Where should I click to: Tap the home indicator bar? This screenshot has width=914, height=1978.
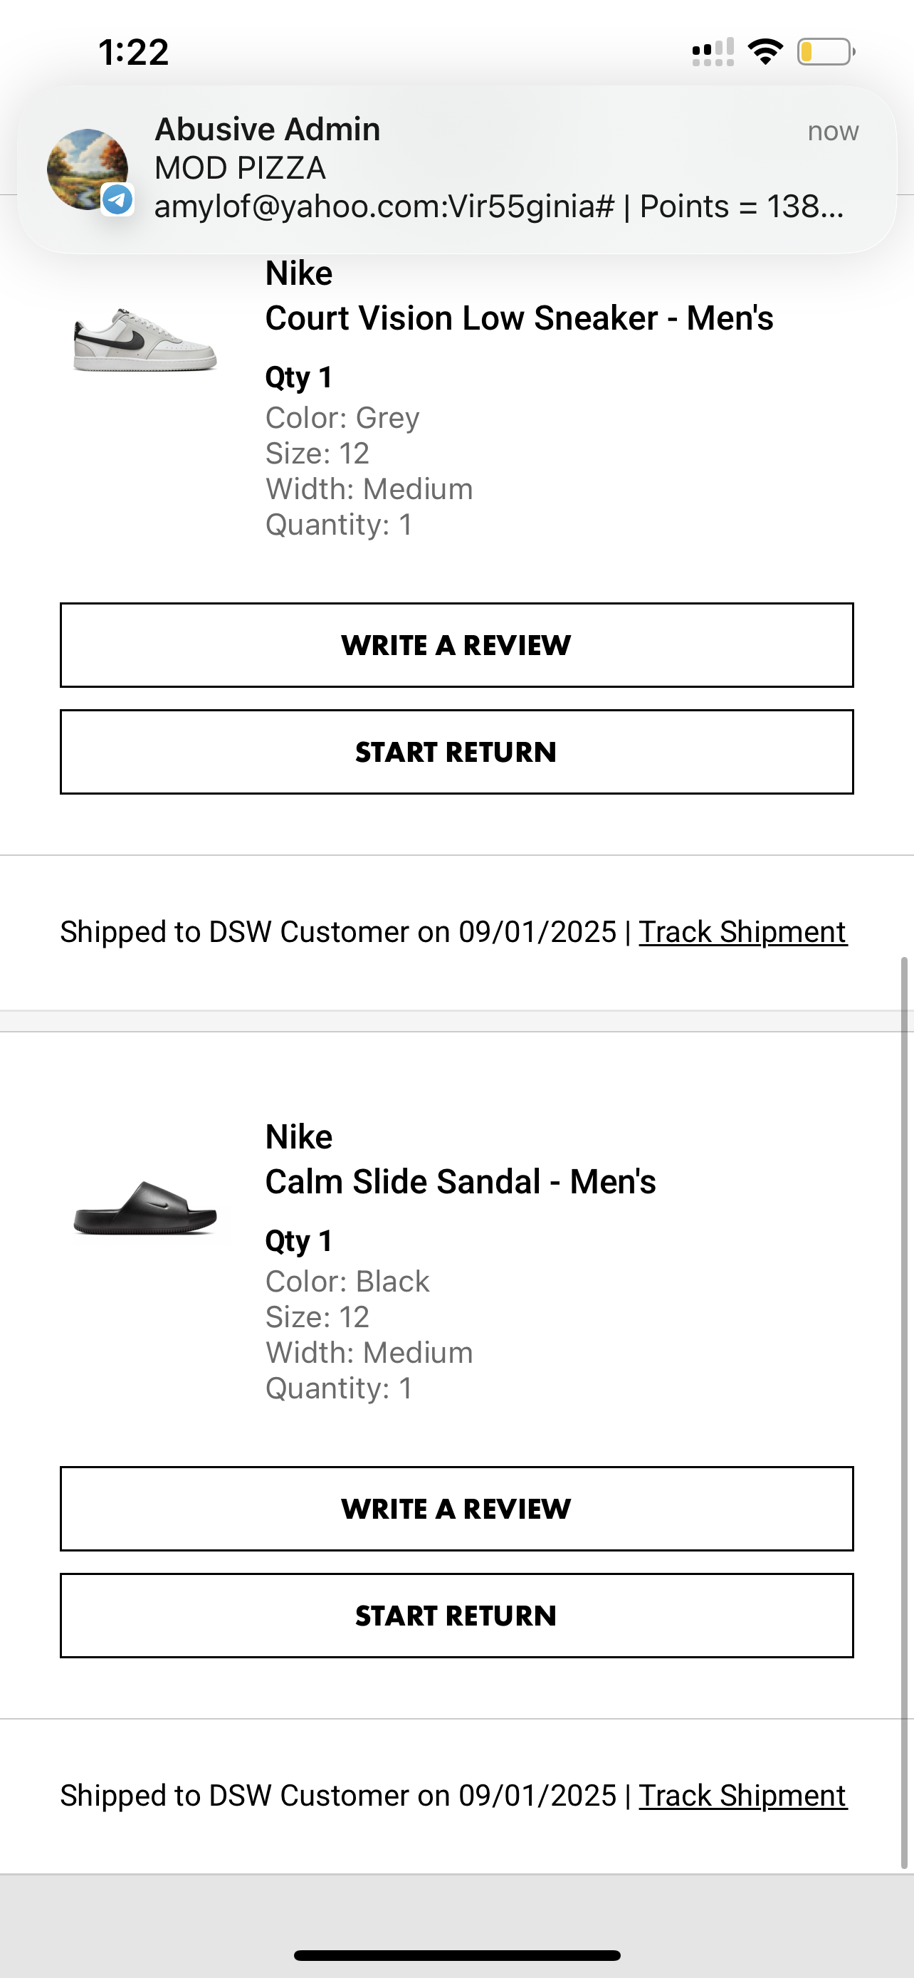[456, 1955]
